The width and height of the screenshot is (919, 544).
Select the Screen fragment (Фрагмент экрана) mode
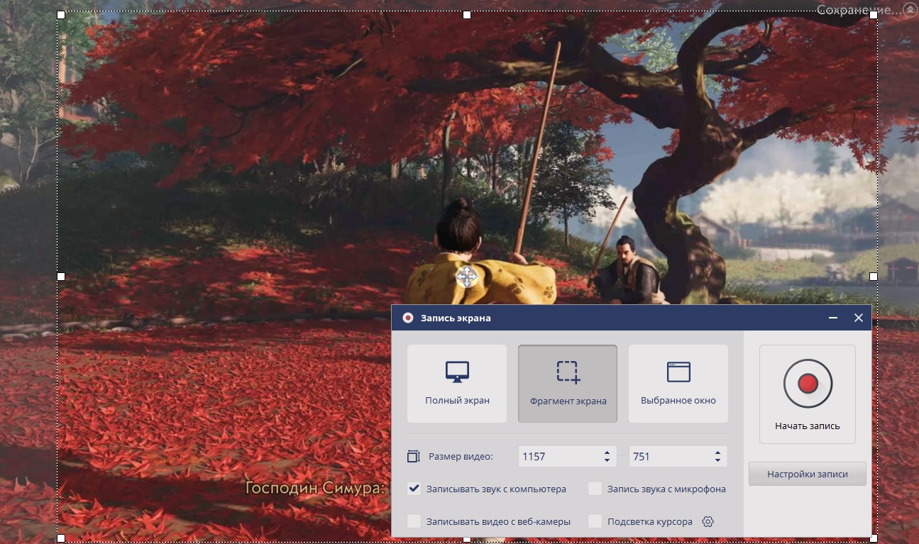point(568,384)
